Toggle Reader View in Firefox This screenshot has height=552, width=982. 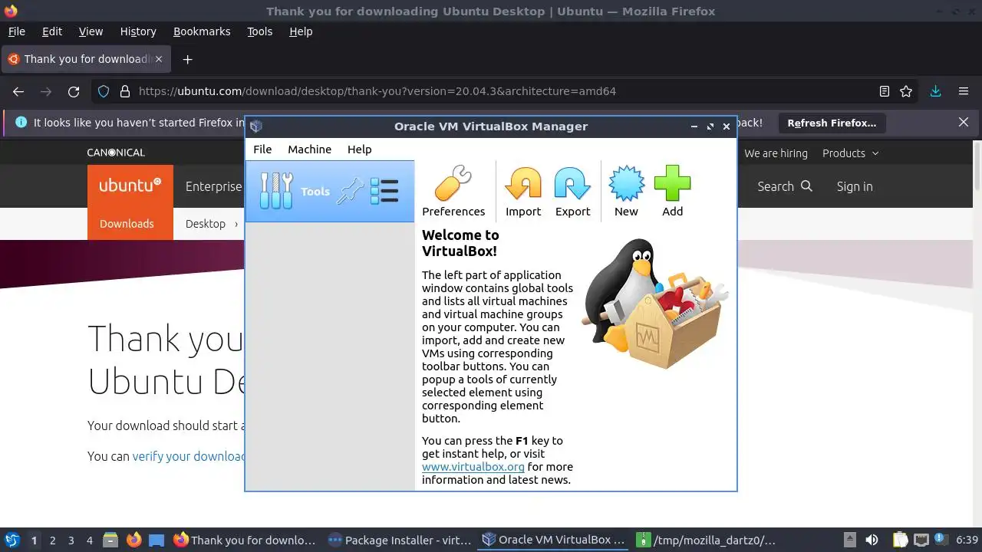click(x=884, y=91)
